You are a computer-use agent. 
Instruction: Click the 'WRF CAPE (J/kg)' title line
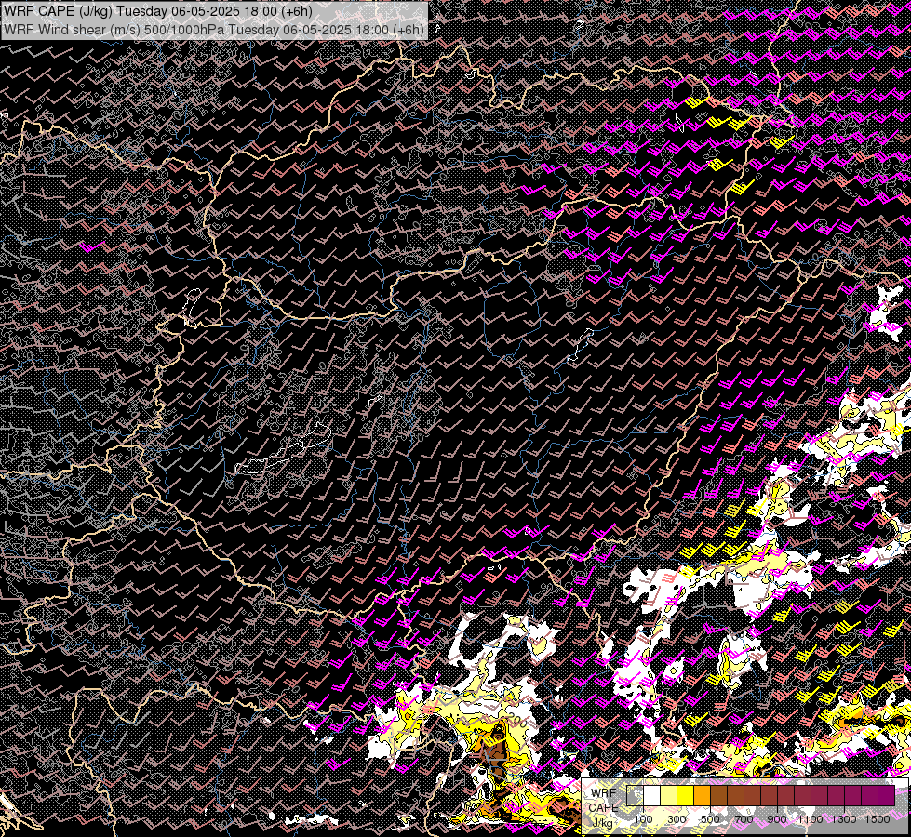pyautogui.click(x=158, y=11)
